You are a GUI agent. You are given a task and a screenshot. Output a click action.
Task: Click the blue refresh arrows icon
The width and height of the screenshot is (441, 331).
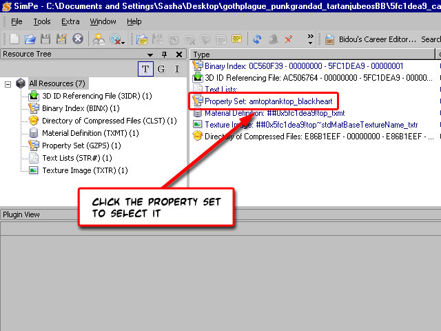coord(257,39)
